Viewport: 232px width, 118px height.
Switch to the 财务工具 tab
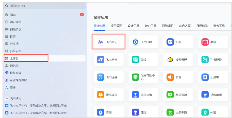point(219,26)
